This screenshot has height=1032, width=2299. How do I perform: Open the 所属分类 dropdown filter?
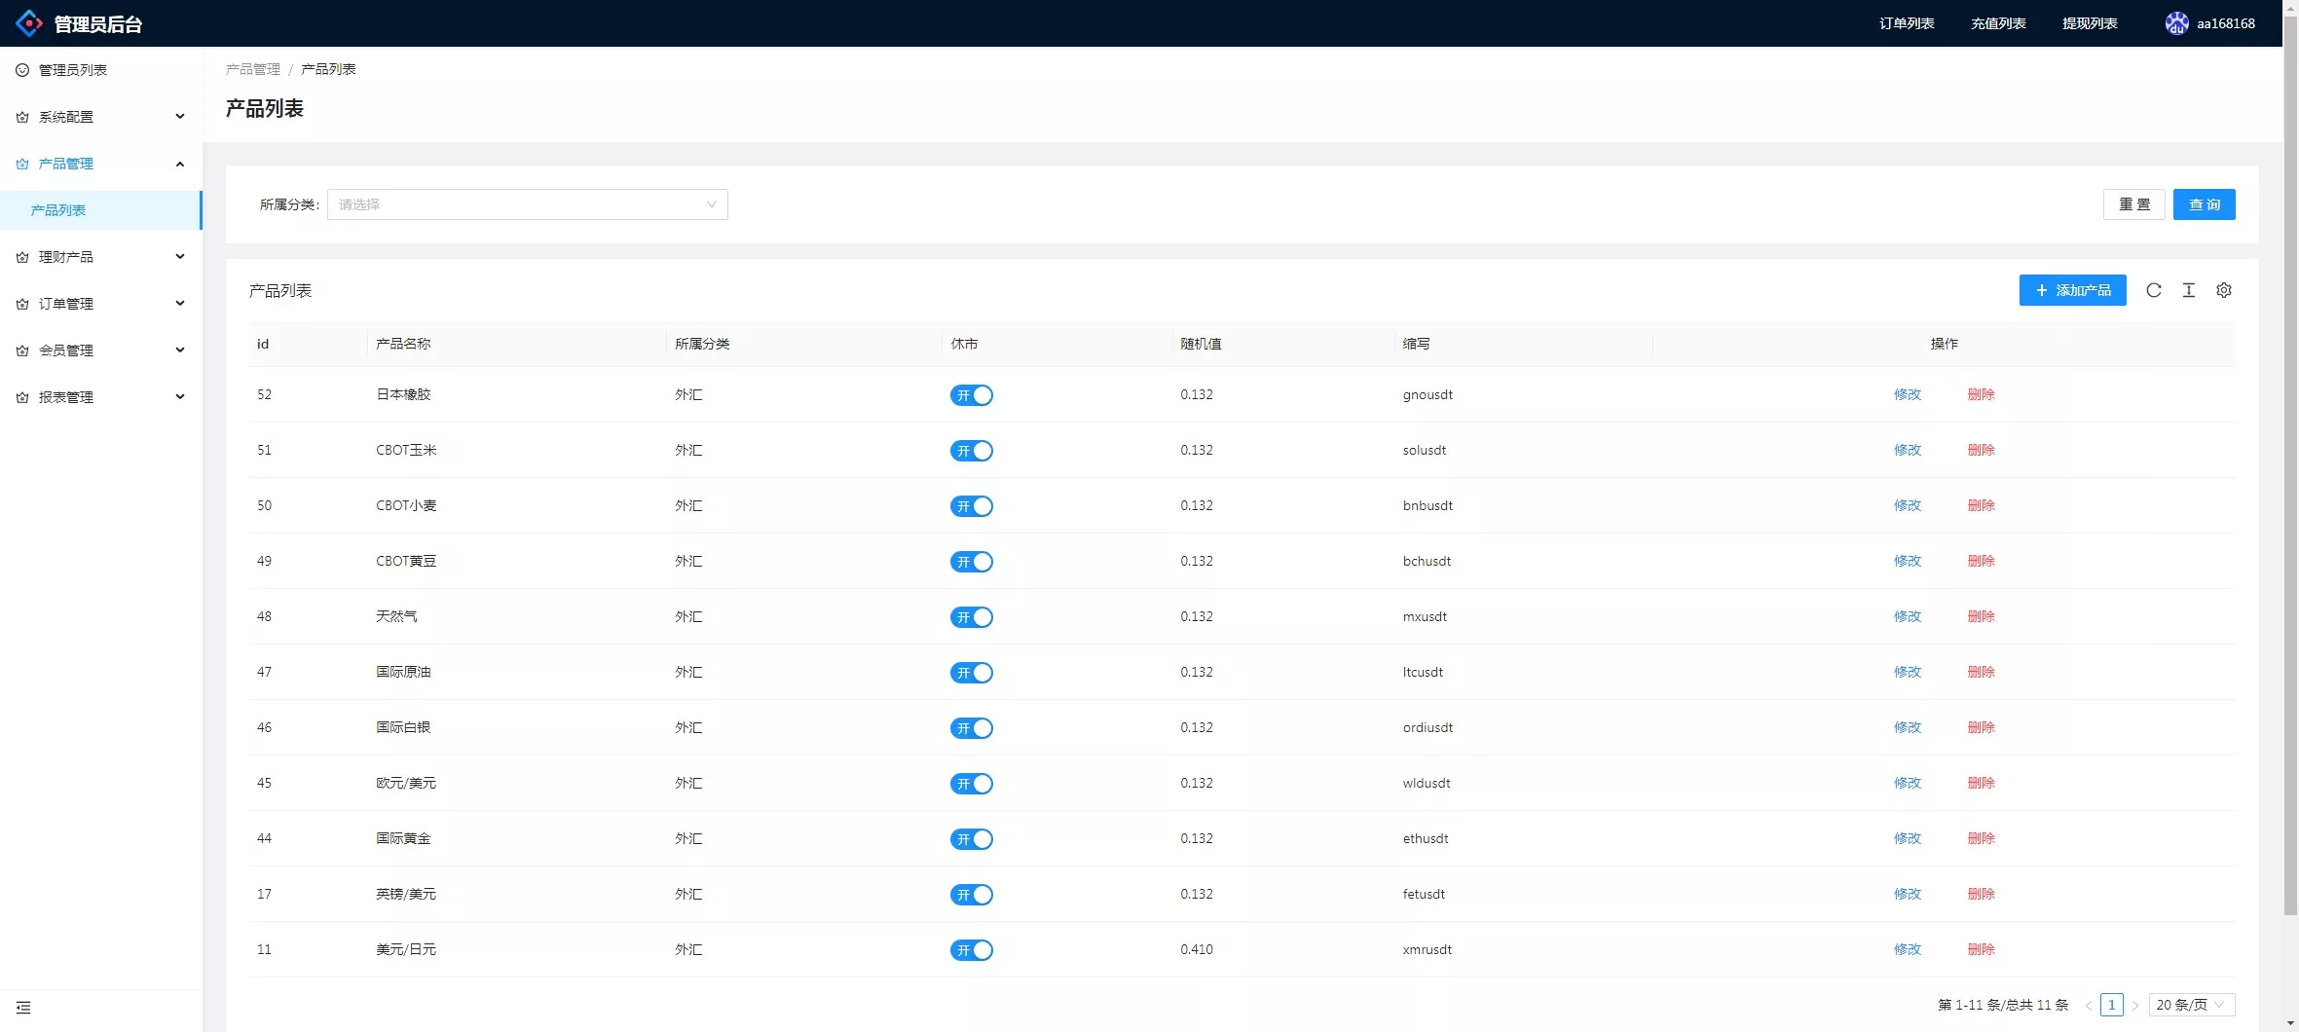(527, 204)
